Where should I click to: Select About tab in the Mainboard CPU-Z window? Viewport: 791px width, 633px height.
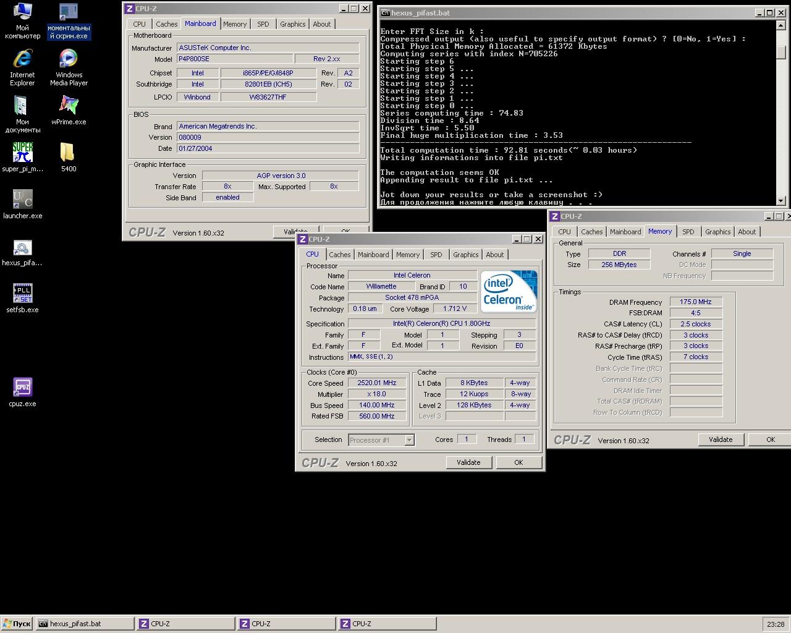(321, 24)
